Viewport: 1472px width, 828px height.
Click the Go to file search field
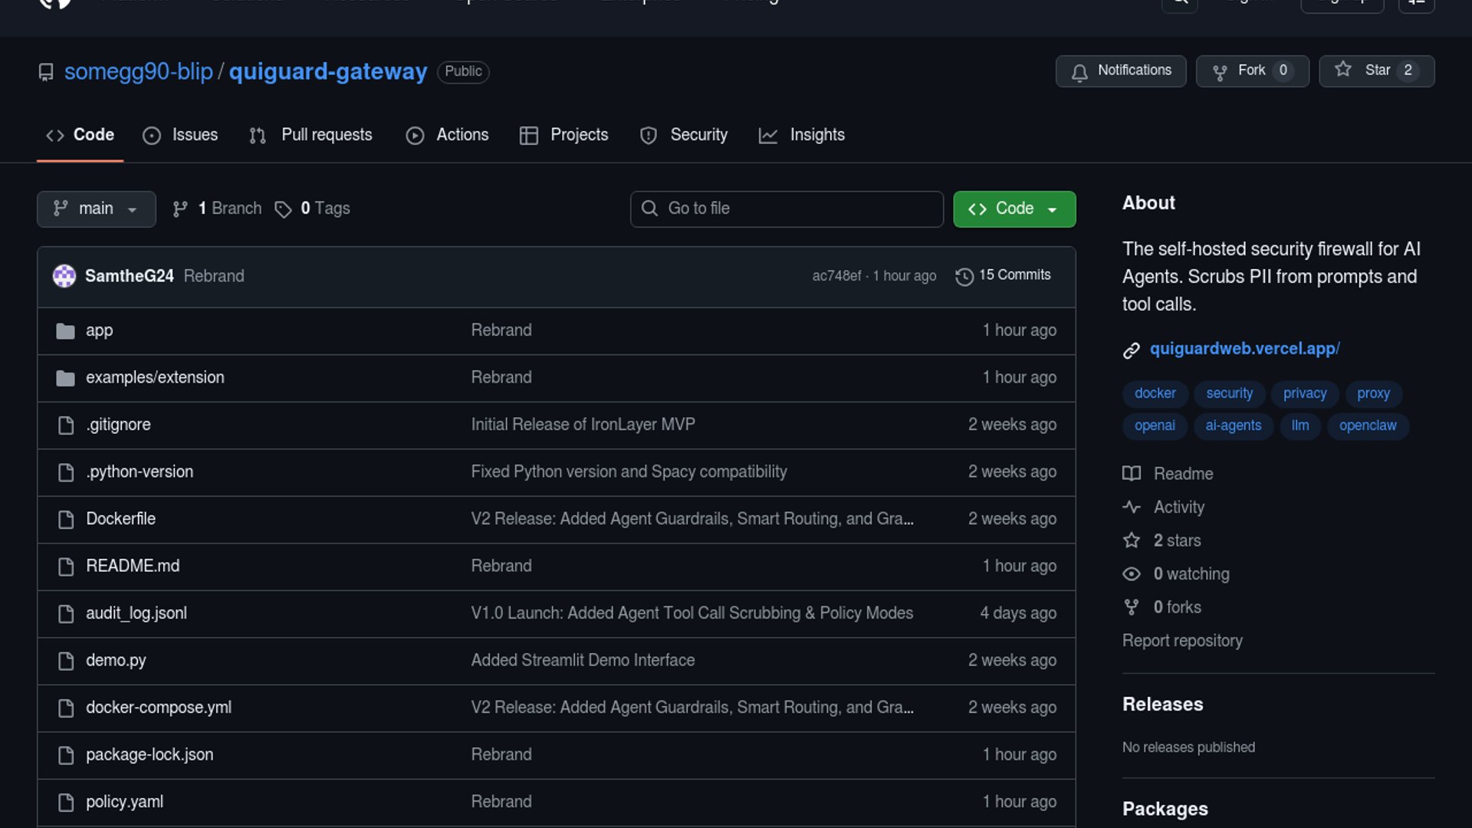(787, 209)
